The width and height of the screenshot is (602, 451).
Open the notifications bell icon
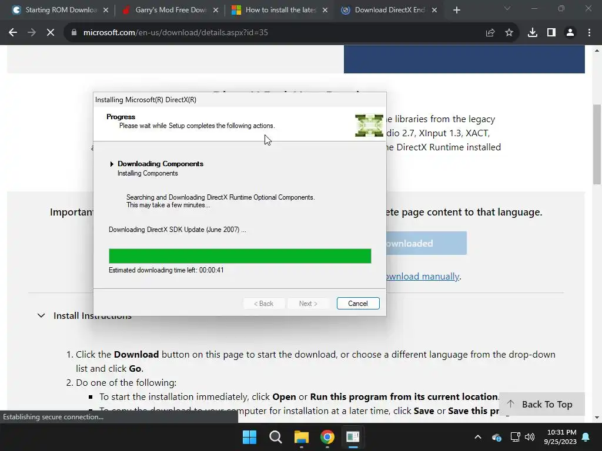click(x=586, y=437)
